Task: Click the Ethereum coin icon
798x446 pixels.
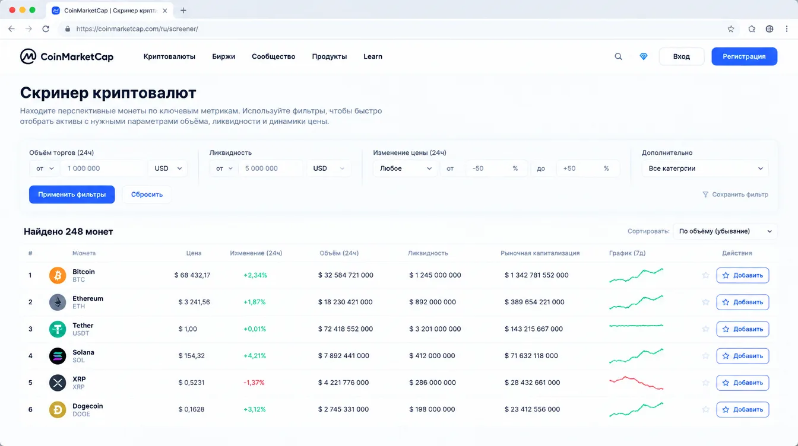Action: (x=58, y=302)
